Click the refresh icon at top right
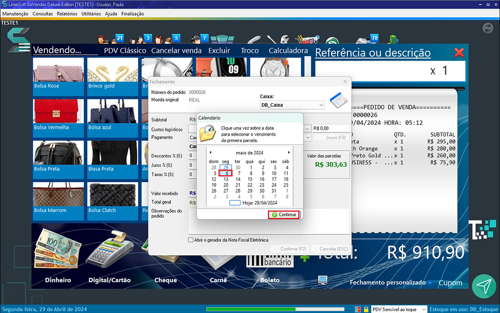Image resolution: width=500 pixels, height=313 pixels. tap(488, 29)
